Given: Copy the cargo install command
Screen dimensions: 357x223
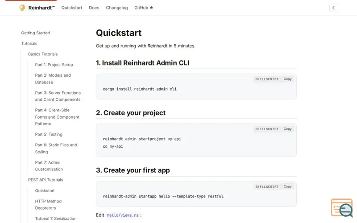Looking at the screenshot, I should coord(287,79).
